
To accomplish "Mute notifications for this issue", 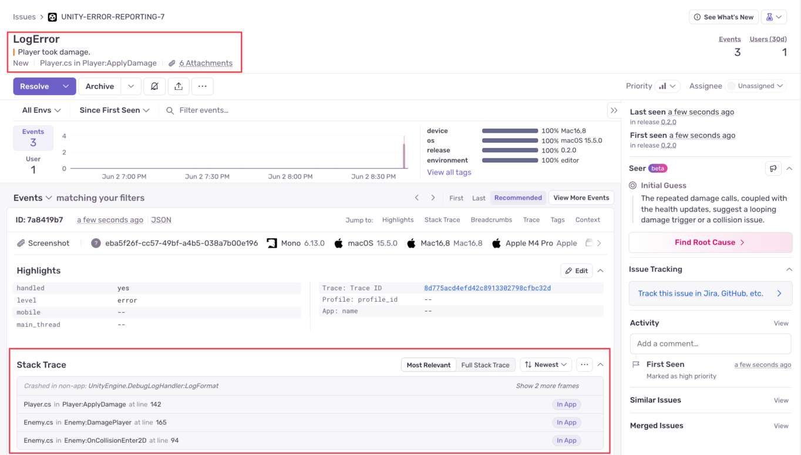I will pyautogui.click(x=154, y=86).
